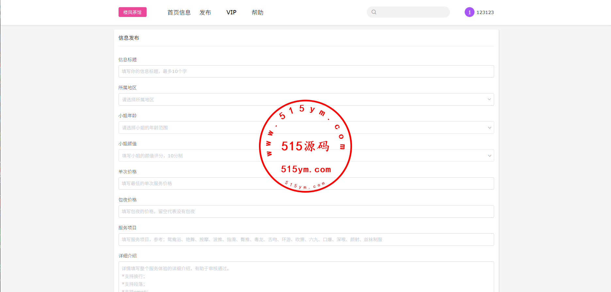The image size is (611, 292).
Task: Click the 信息标题 field label
Action: point(127,60)
